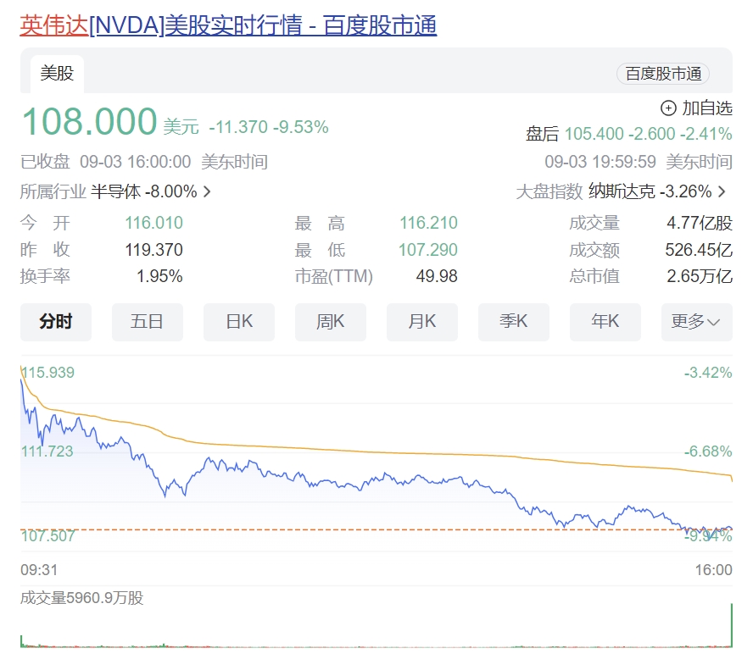Open industry arrow next to 半导体 -8.00%
Viewport: 753px width, 659px height.
click(x=207, y=191)
